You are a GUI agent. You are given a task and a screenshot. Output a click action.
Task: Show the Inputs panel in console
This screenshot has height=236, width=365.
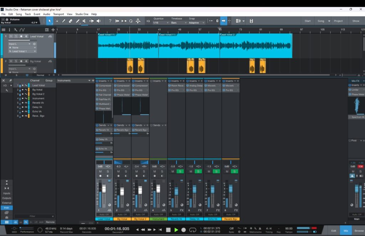pos(6,194)
